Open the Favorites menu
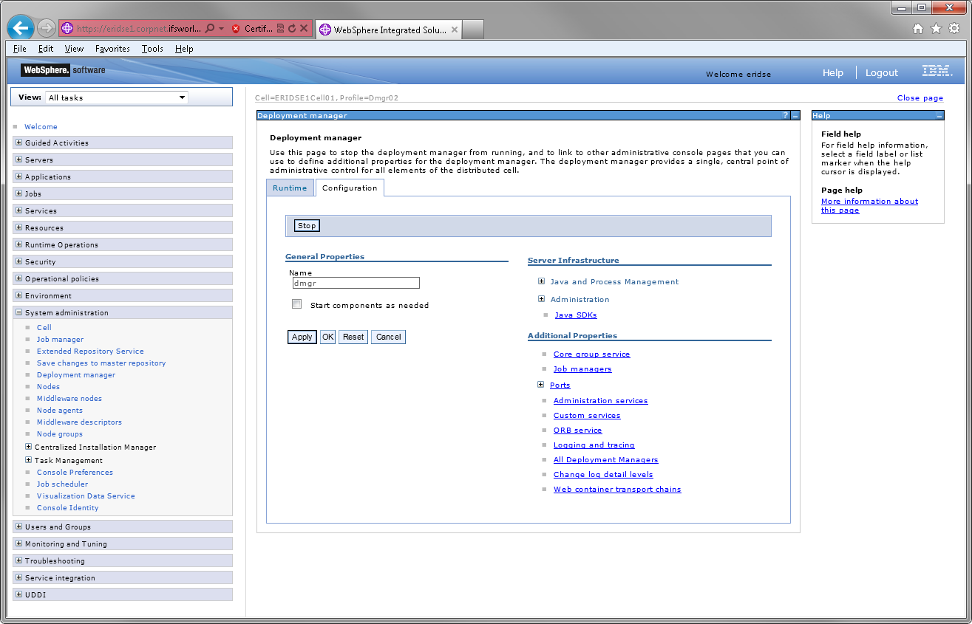This screenshot has width=972, height=624. (x=112, y=49)
